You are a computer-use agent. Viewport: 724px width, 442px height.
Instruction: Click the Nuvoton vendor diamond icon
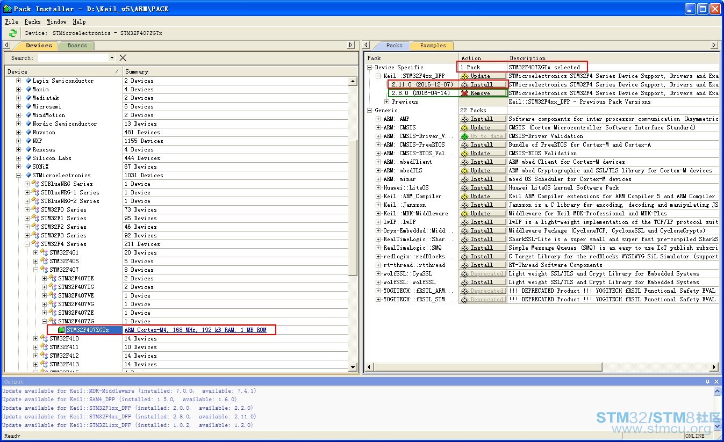(28, 132)
